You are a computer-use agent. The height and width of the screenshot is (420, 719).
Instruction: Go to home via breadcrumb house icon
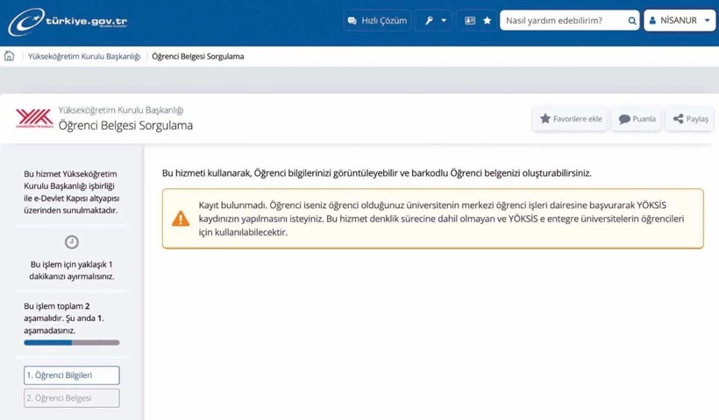(x=10, y=56)
